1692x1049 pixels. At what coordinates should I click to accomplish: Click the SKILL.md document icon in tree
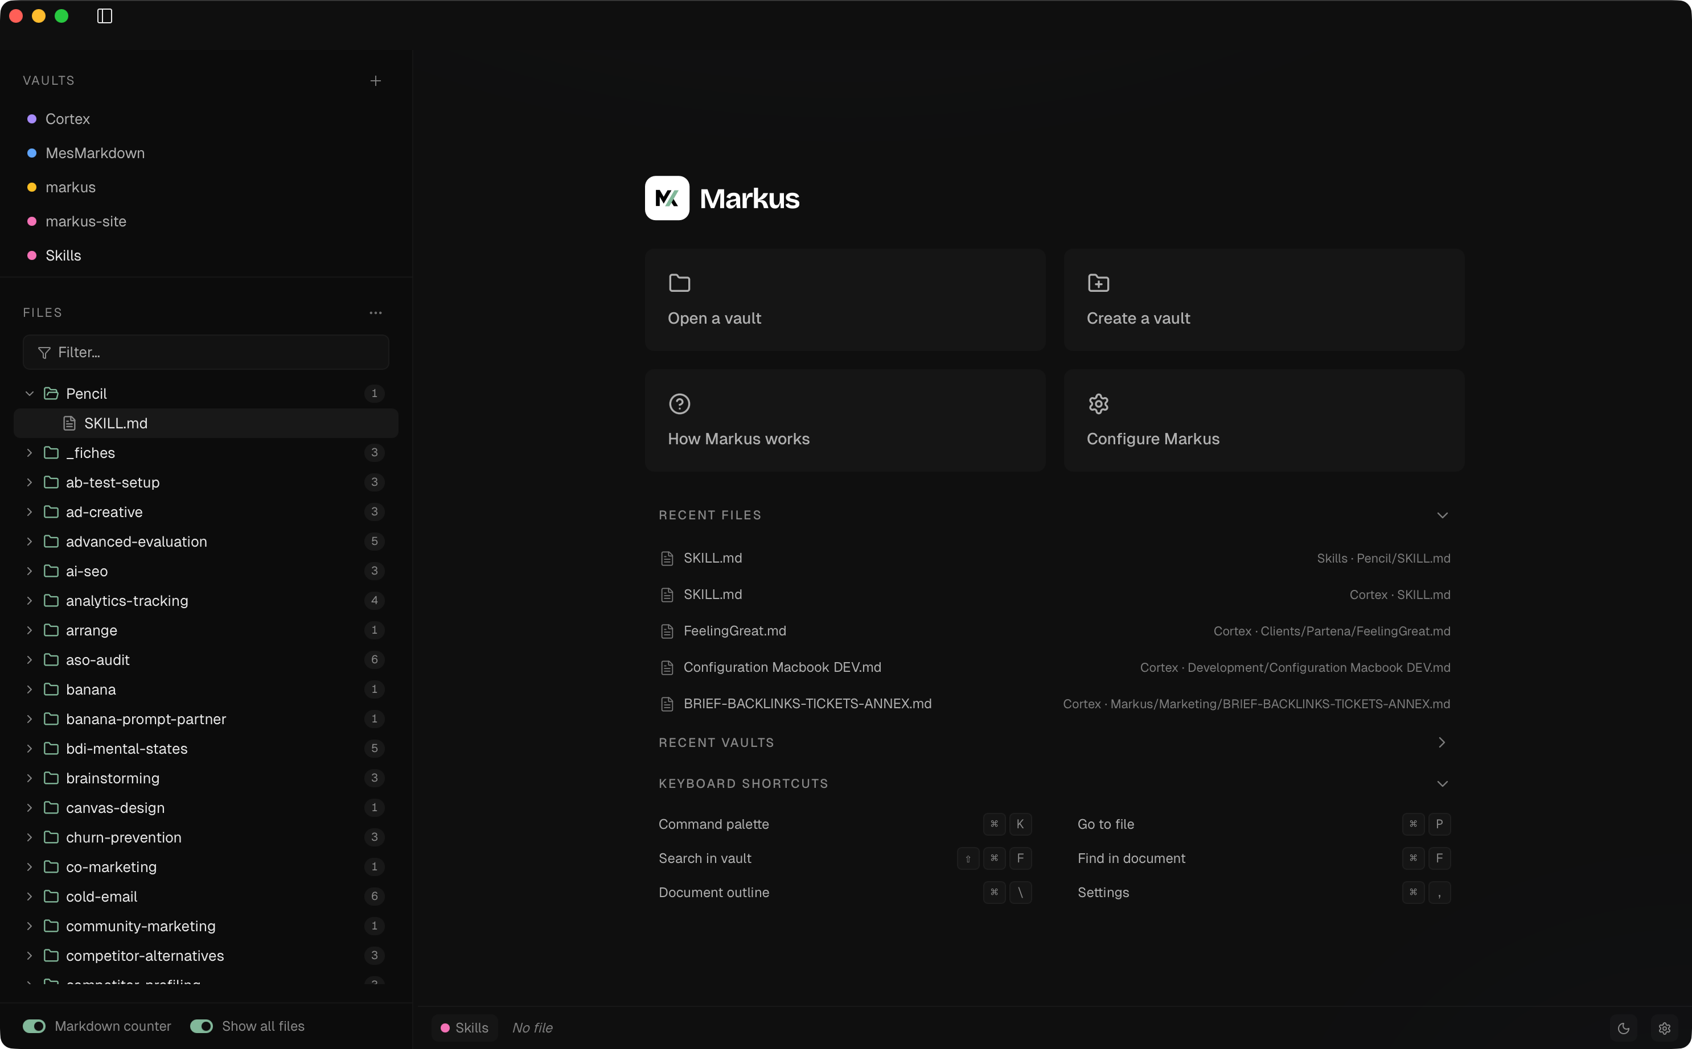coord(69,423)
